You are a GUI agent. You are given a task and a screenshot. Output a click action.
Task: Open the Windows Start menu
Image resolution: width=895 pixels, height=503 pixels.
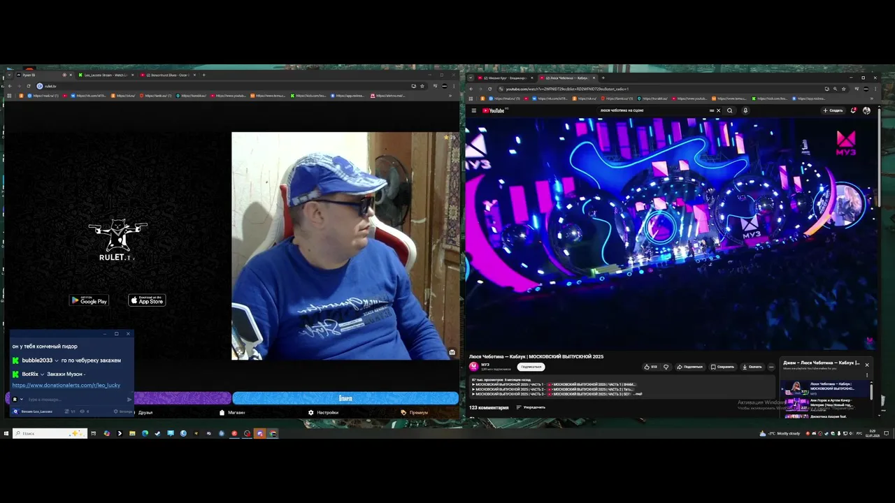pos(6,433)
